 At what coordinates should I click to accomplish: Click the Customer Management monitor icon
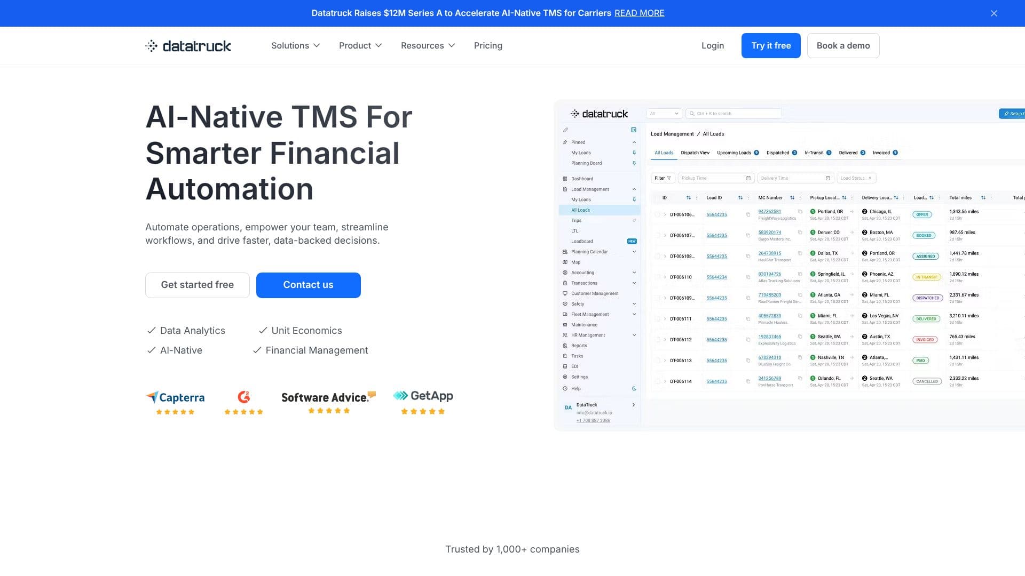pyautogui.click(x=565, y=293)
